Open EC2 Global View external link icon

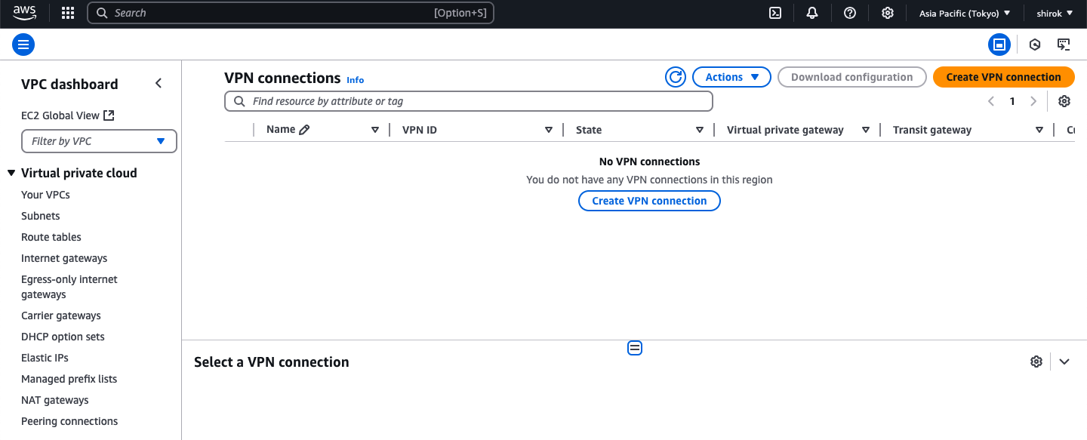pos(109,115)
